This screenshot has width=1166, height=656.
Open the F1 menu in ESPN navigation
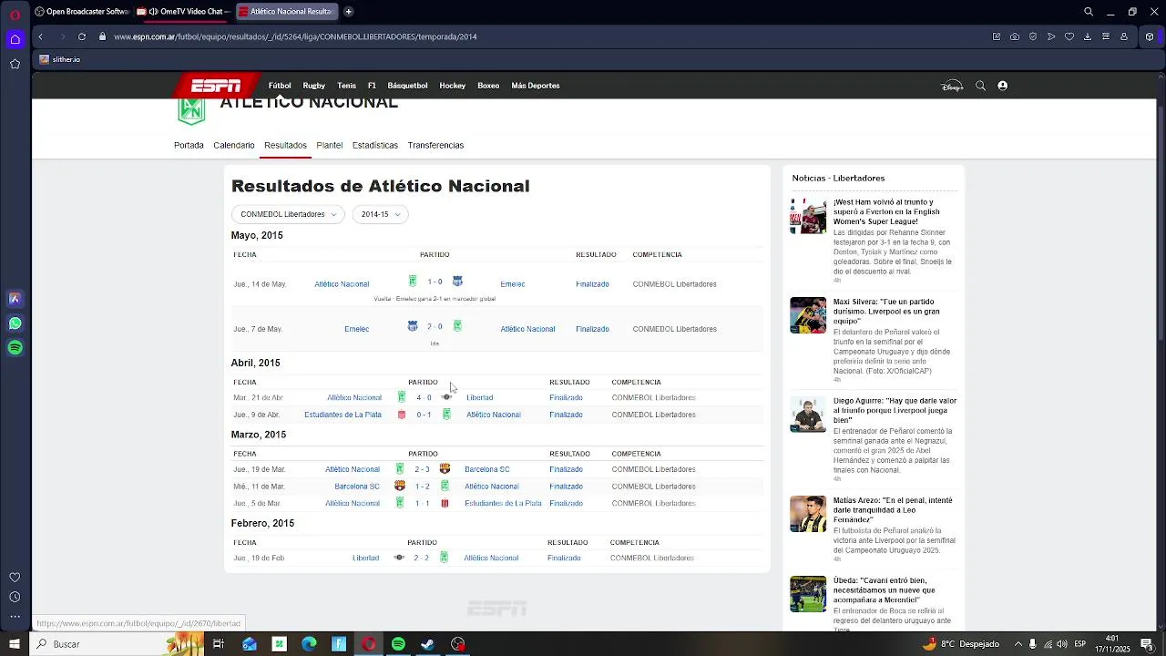[x=372, y=86]
